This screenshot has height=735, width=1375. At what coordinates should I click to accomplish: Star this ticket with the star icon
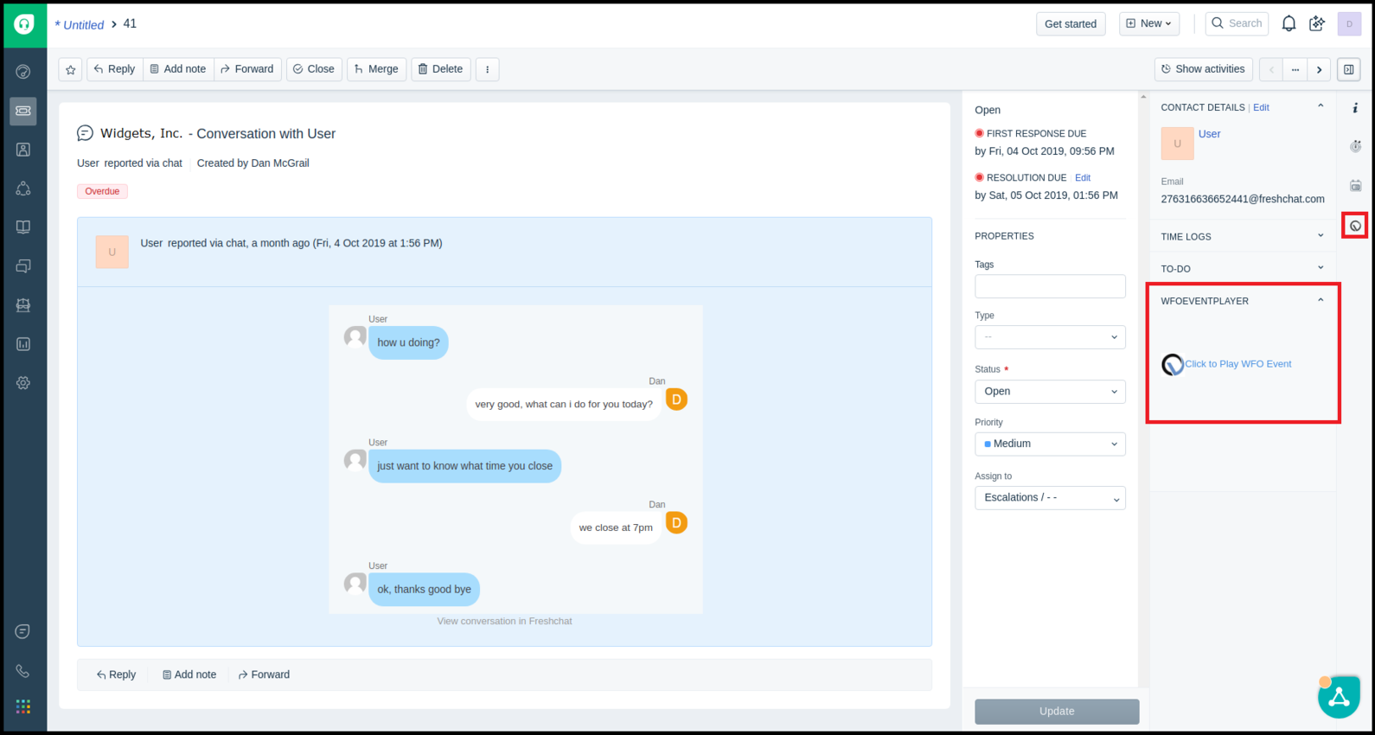[x=71, y=69]
